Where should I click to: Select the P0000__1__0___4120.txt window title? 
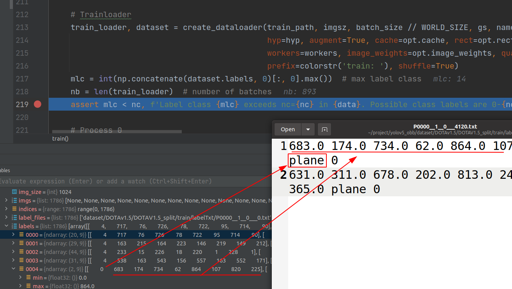pos(445,127)
